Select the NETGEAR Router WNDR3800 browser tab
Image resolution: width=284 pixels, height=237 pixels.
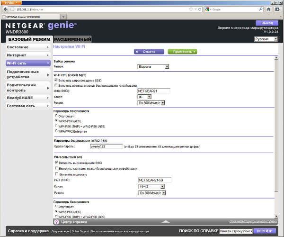coord(31,17)
